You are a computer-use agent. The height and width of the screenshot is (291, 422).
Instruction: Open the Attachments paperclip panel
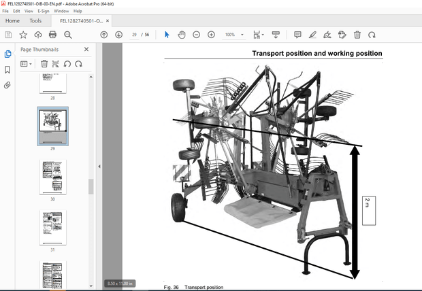[7, 85]
